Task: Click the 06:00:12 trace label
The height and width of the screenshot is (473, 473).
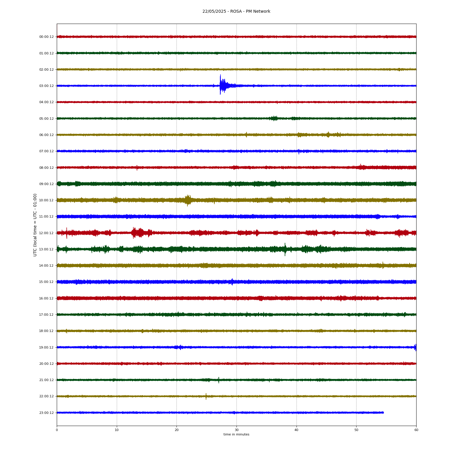Action: 46,135
